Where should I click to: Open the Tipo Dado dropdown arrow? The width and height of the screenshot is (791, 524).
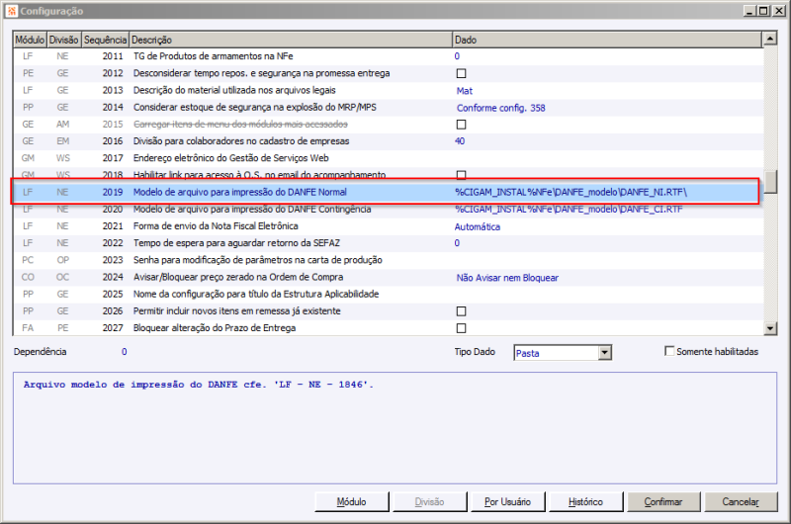[x=604, y=353]
